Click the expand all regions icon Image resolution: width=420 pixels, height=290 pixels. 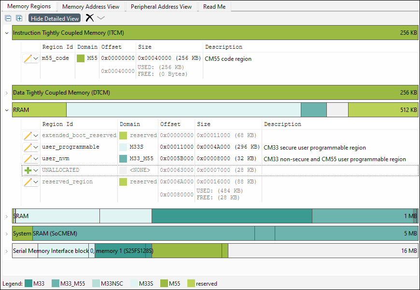click(x=19, y=18)
